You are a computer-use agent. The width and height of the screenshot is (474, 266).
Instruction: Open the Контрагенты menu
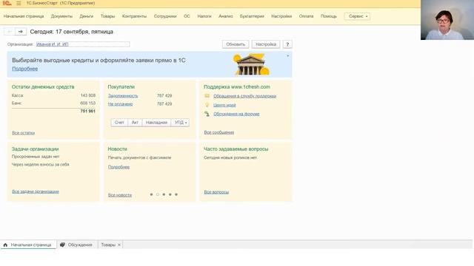(134, 16)
